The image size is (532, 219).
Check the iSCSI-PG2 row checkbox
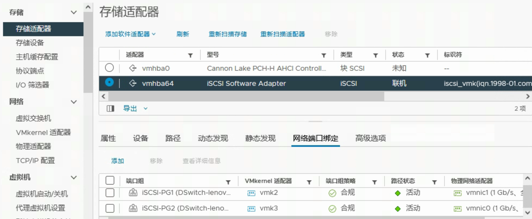pyautogui.click(x=110, y=208)
